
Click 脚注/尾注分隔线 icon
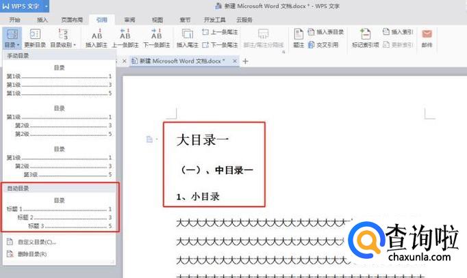(x=263, y=34)
